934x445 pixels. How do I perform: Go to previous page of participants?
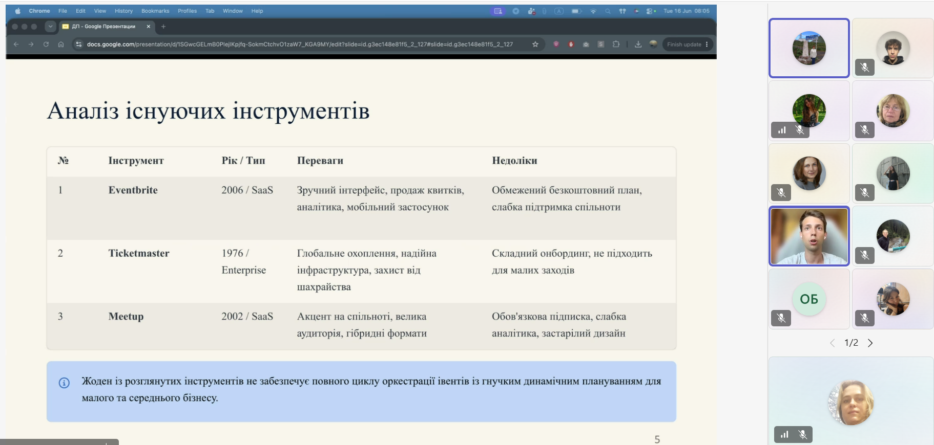coord(832,343)
